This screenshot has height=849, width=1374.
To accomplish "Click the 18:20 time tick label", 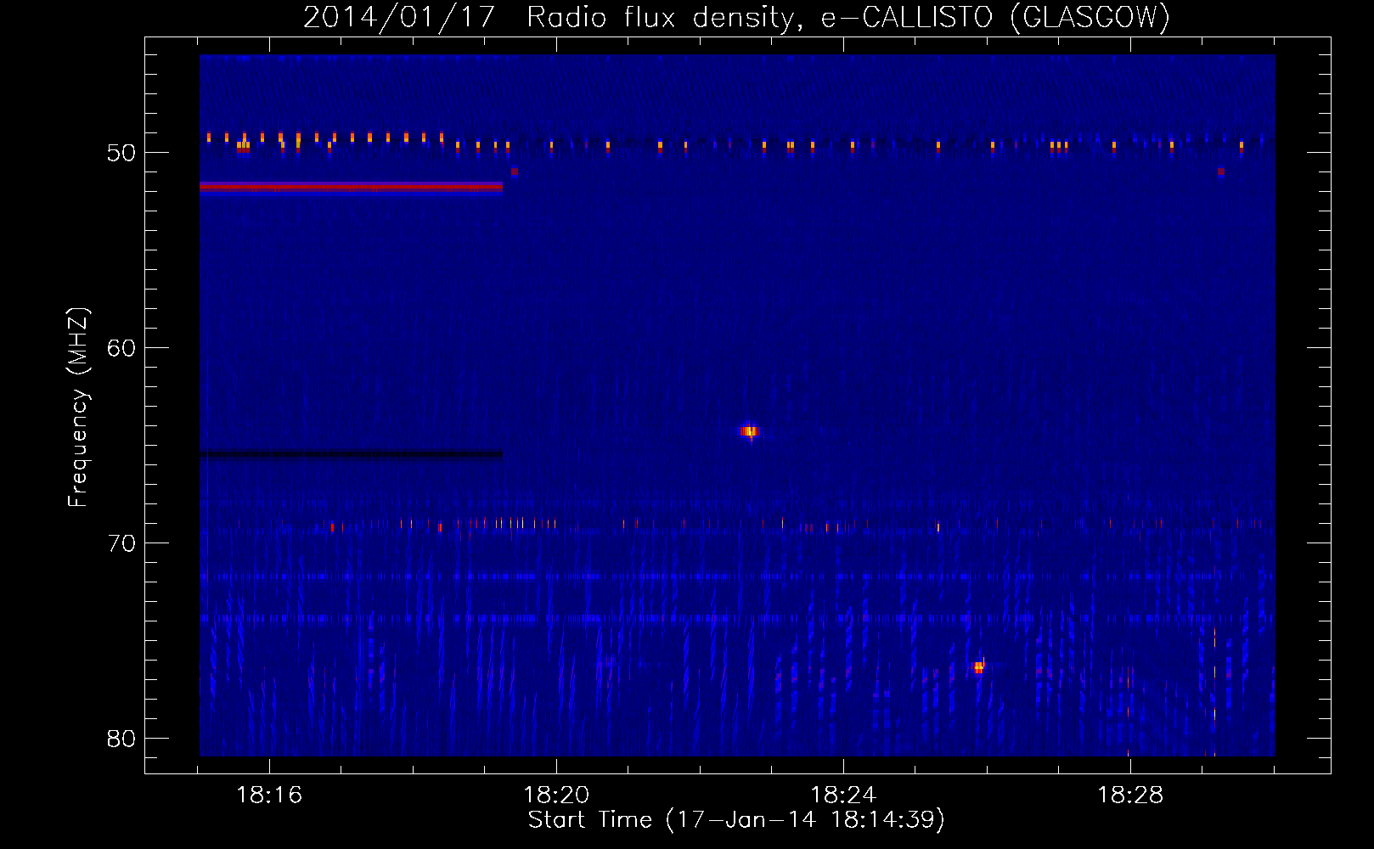I will [556, 796].
